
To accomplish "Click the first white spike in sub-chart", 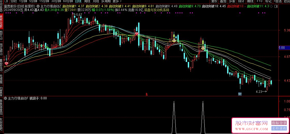I will pyautogui.click(x=174, y=117).
